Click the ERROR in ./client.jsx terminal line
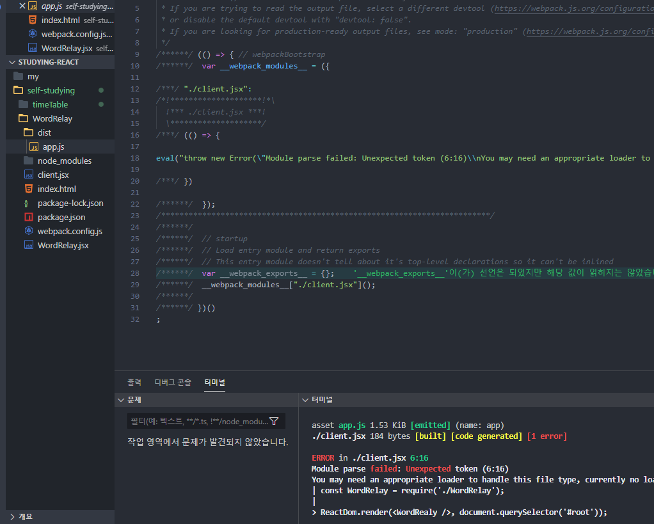Screen dimensions: 654x524 click(x=370, y=457)
